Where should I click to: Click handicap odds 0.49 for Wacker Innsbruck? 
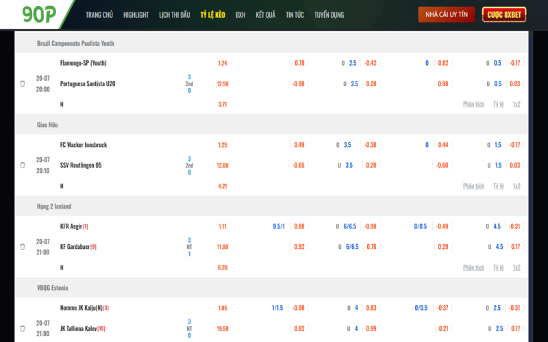299,145
